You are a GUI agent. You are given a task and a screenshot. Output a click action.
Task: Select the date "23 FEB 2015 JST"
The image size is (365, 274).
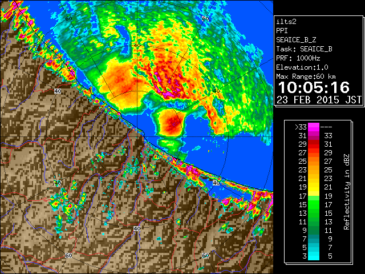(319, 100)
